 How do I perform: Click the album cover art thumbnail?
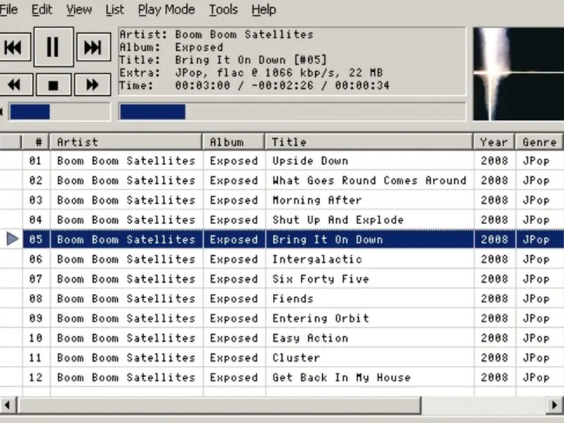point(518,74)
